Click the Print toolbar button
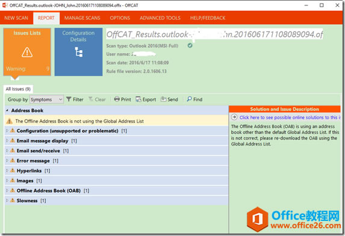The image size is (345, 236). click(123, 100)
